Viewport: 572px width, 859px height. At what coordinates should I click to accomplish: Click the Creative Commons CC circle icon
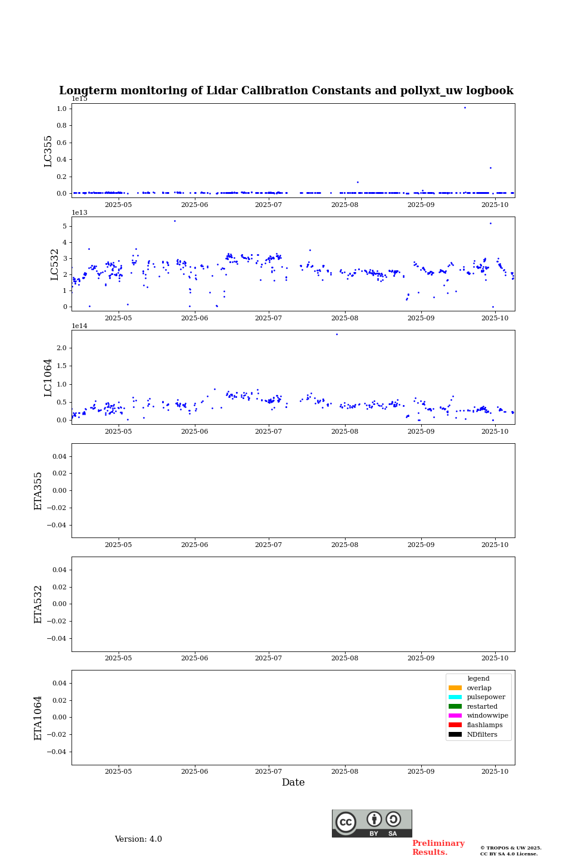(346, 822)
